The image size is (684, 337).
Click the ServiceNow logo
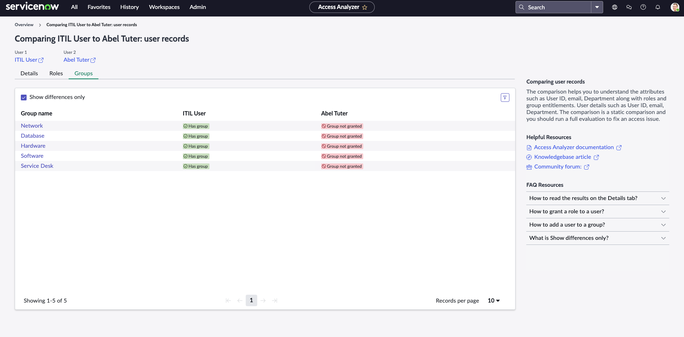tap(32, 7)
